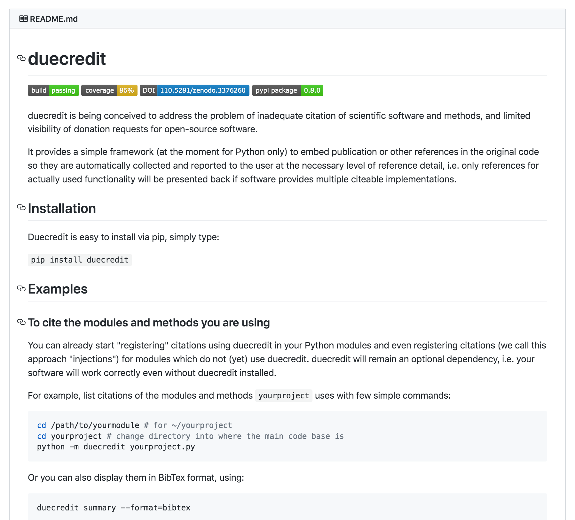Click the 'python -m duecredit yourproject.py' line

[116, 447]
